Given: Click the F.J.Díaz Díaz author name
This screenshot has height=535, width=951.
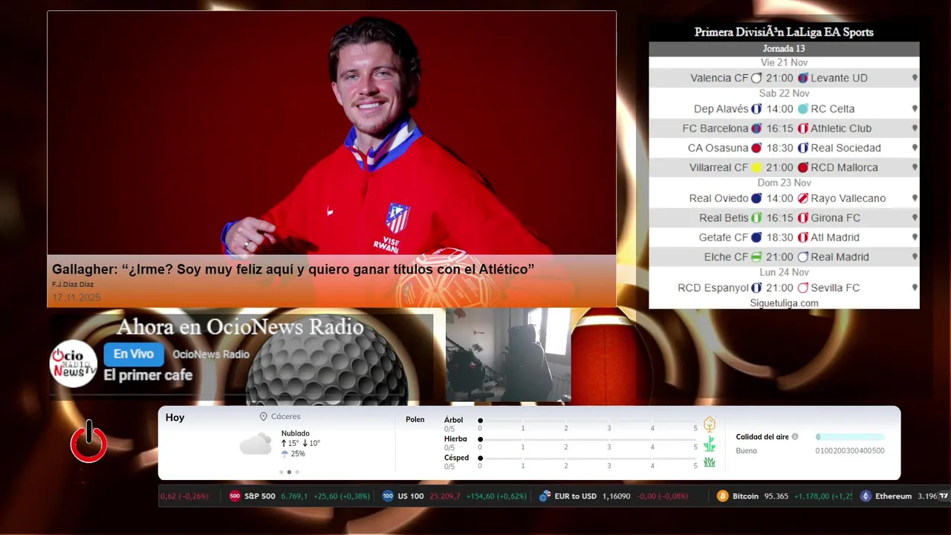Looking at the screenshot, I should coord(73,285).
